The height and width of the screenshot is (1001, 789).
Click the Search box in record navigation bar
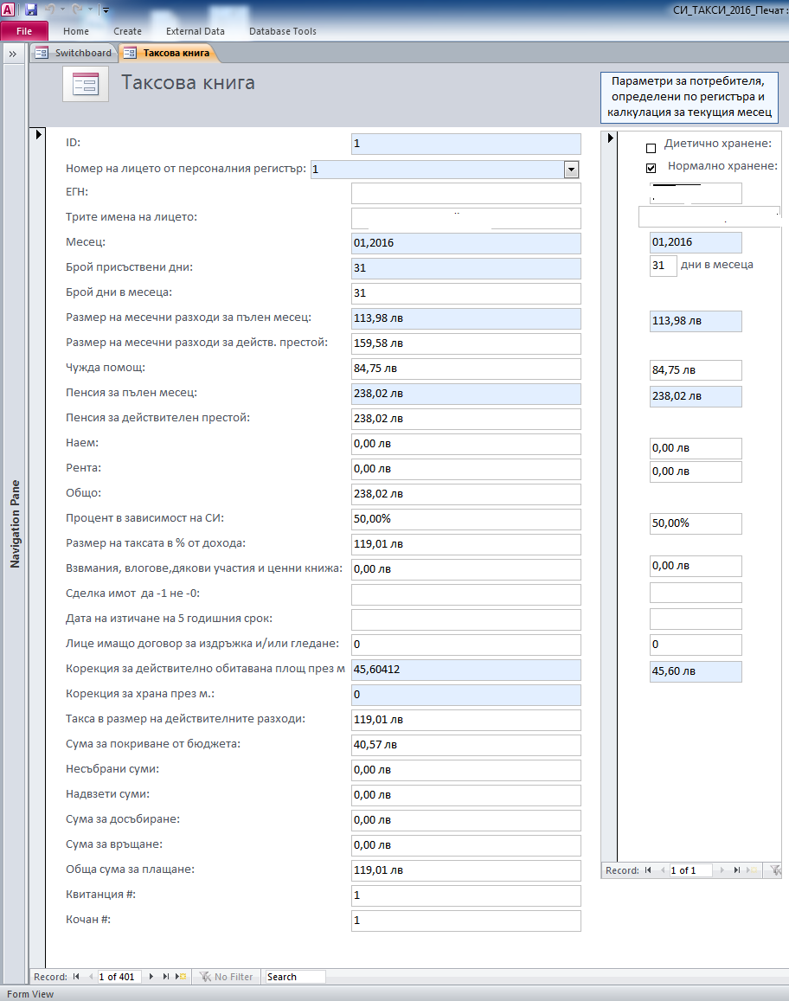click(x=295, y=977)
